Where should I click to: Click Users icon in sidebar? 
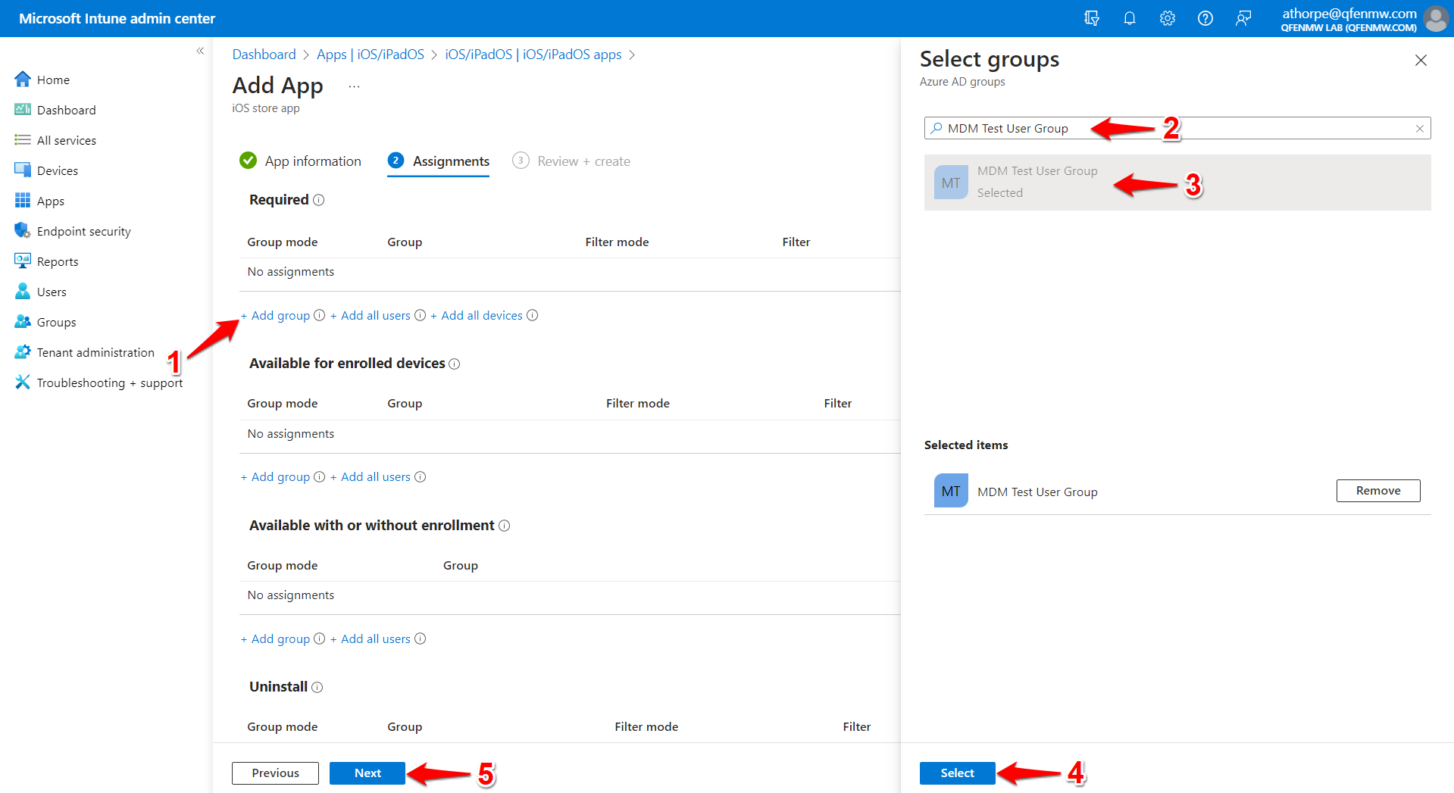pyautogui.click(x=23, y=292)
